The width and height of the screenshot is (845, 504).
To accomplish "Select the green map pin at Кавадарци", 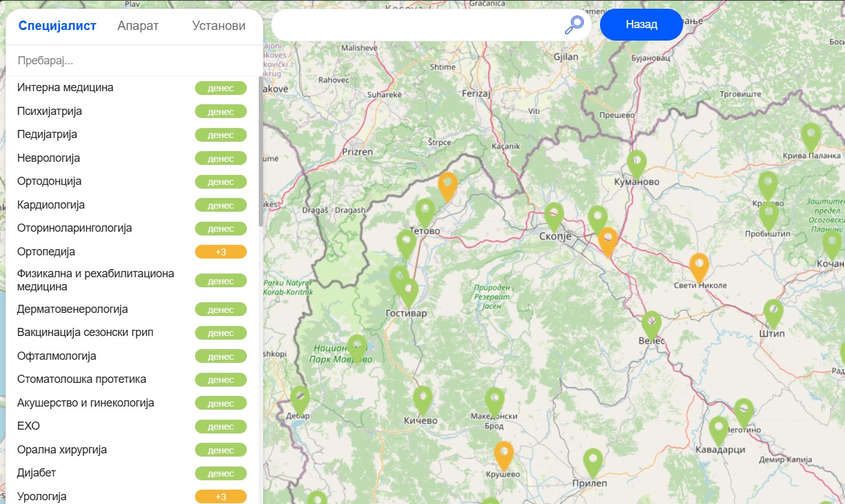I will pyautogui.click(x=719, y=430).
